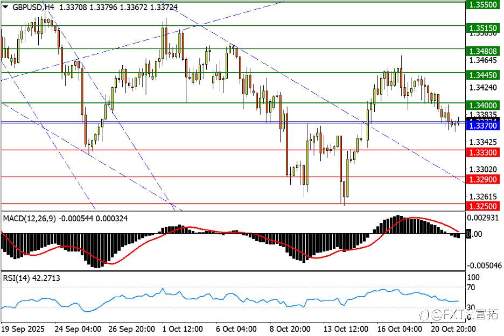
Task: Select the 19 Sep 2025 time label
Action: point(23,329)
